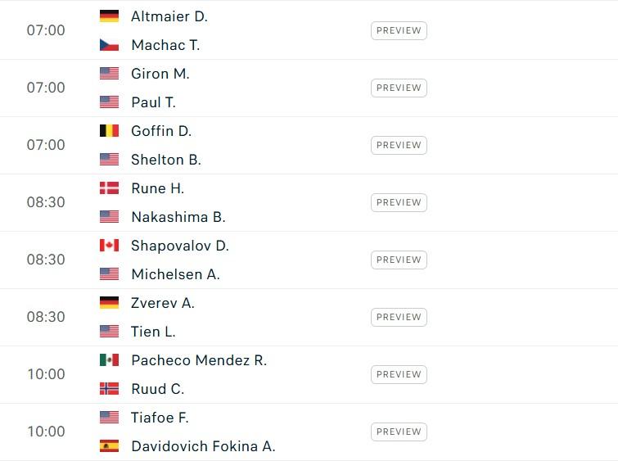Show preview for Tiafoe vs Davidovich Fokina
This screenshot has height=461, width=618.
click(399, 432)
